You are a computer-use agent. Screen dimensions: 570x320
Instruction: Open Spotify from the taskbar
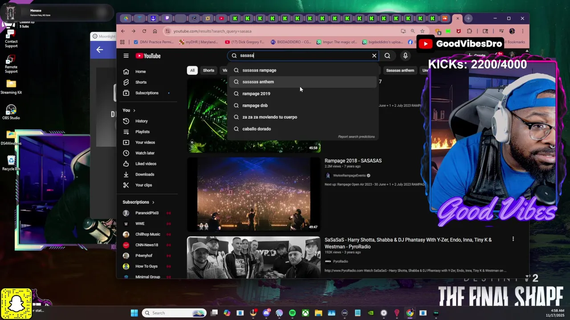pyautogui.click(x=292, y=313)
